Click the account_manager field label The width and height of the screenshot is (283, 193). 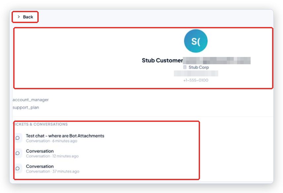click(x=30, y=100)
